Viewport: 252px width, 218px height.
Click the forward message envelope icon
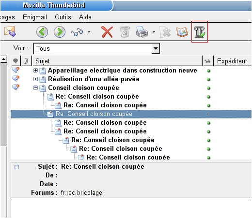click(10, 32)
